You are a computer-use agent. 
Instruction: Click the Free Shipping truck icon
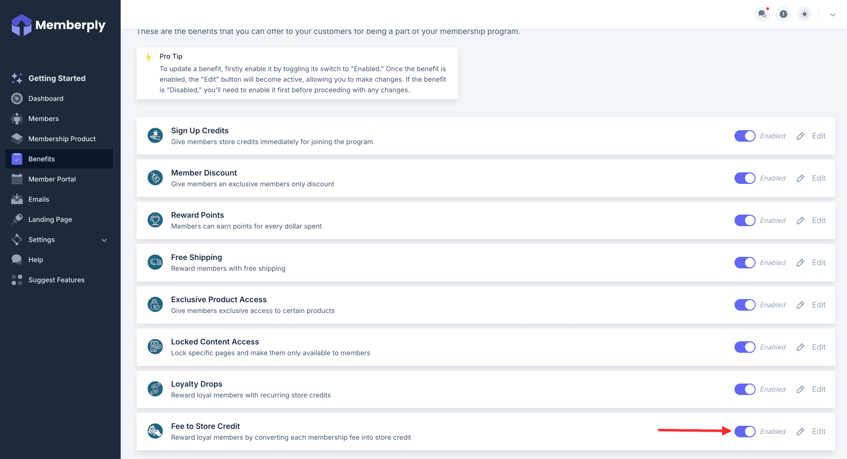pyautogui.click(x=155, y=263)
